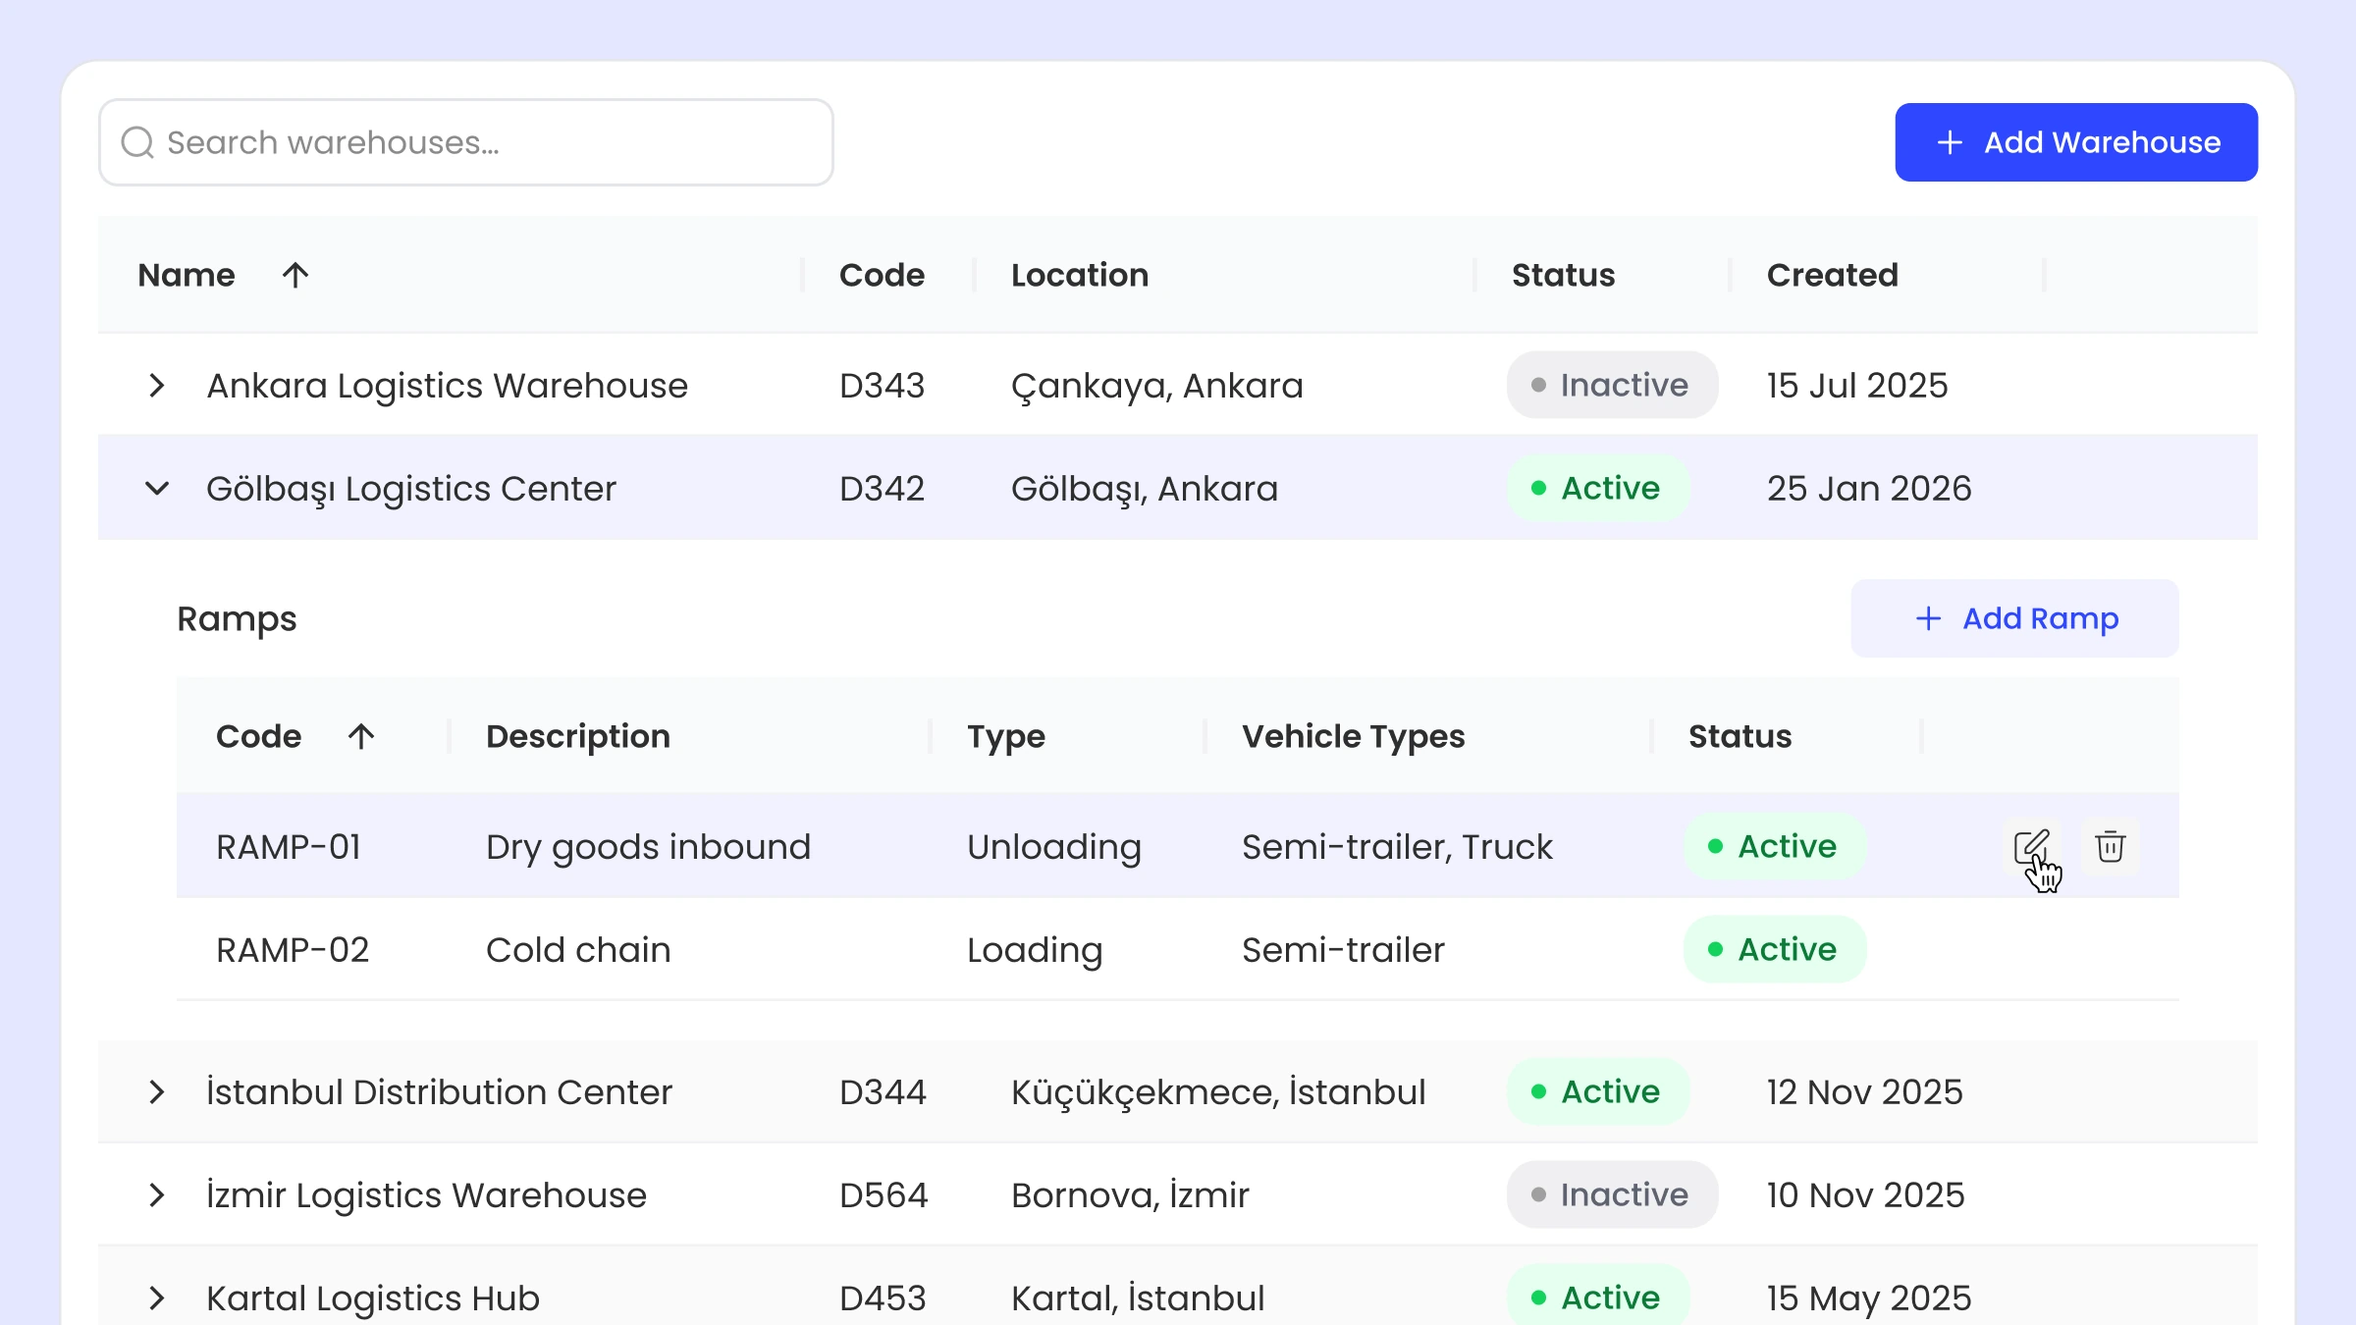Click the search magnifier icon
Screen dimensions: 2356x1325
pos(137,142)
